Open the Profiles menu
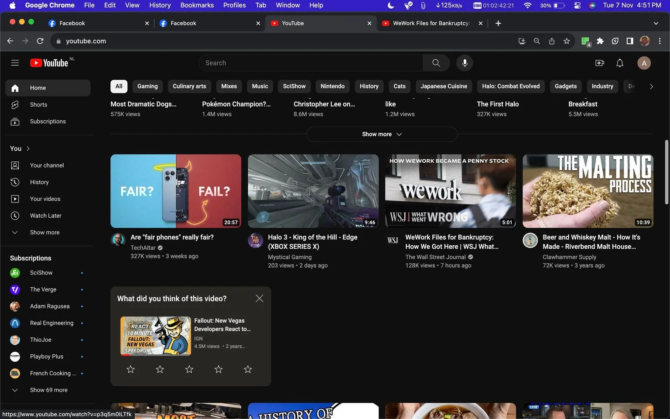This screenshot has height=419, width=670. click(x=234, y=5)
